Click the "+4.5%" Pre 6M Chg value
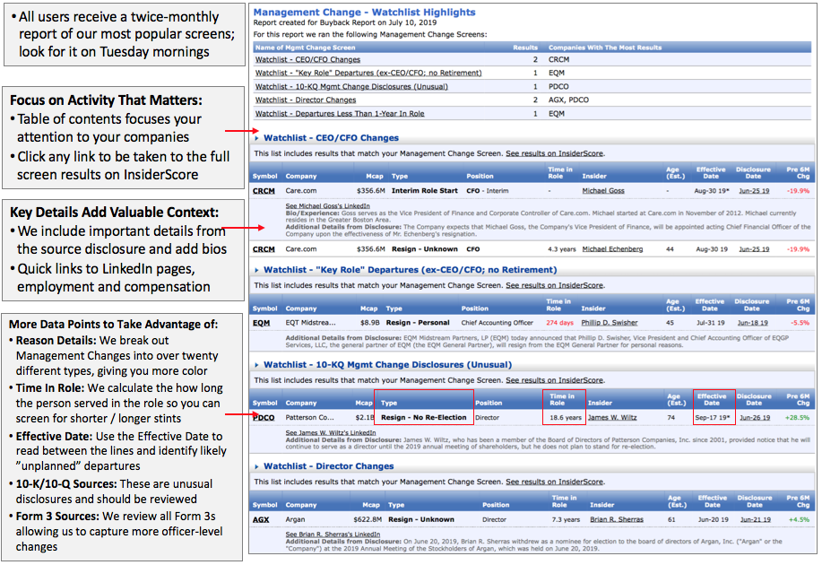 tap(800, 519)
